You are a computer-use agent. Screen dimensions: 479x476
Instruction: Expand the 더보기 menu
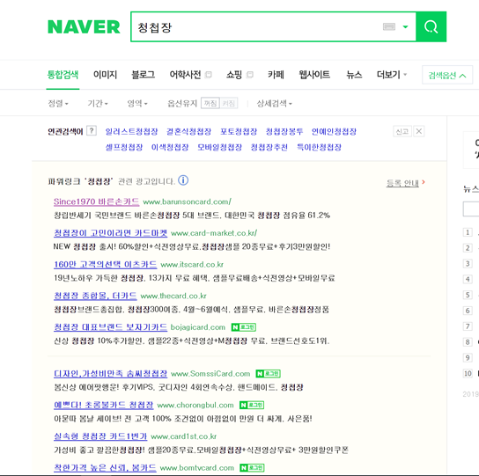(391, 75)
